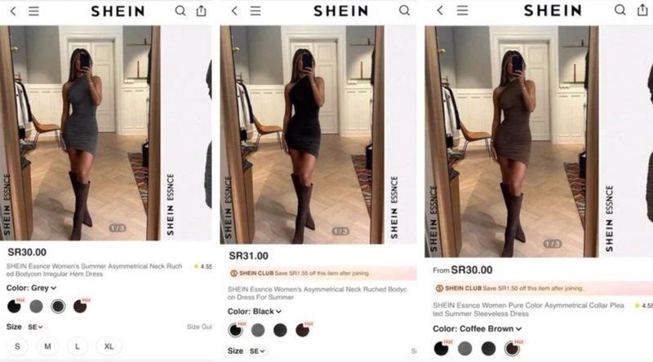Open hamburger menu in the Grey dress panel
Viewport: 653px width, 362px height.
point(33,11)
